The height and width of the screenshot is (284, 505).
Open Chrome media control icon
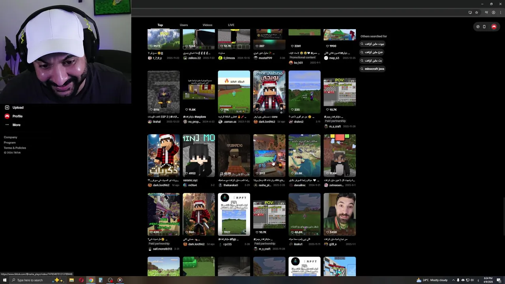click(x=486, y=12)
